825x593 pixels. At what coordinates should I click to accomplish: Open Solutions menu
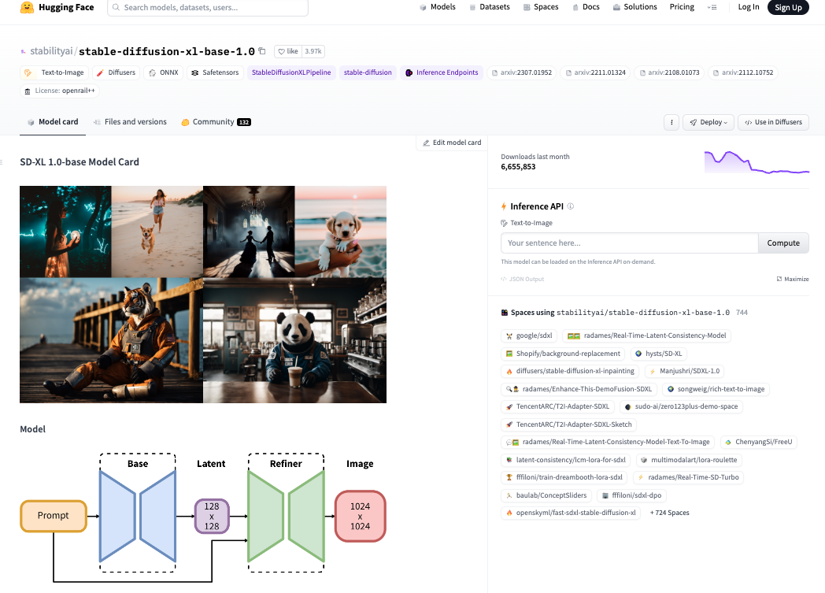tap(634, 7)
